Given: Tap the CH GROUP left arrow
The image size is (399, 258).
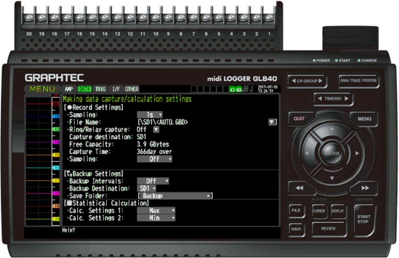Looking at the screenshot, I should point(294,81).
